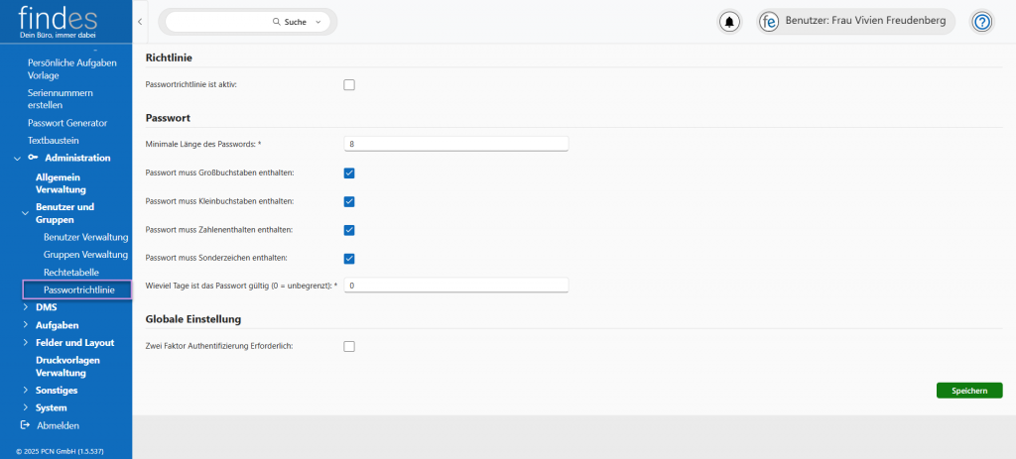
Task: Uncheck Passwort muss Sonderzeichen enthalten
Action: [349, 259]
